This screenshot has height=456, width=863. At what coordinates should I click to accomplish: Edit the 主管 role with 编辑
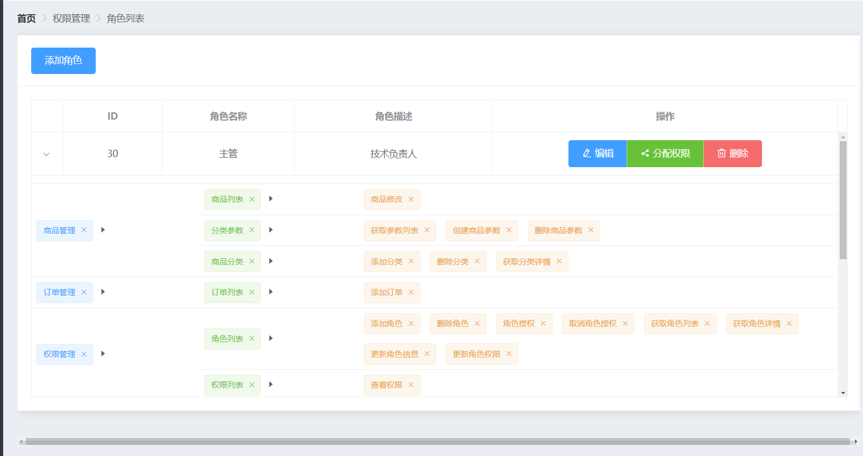598,153
